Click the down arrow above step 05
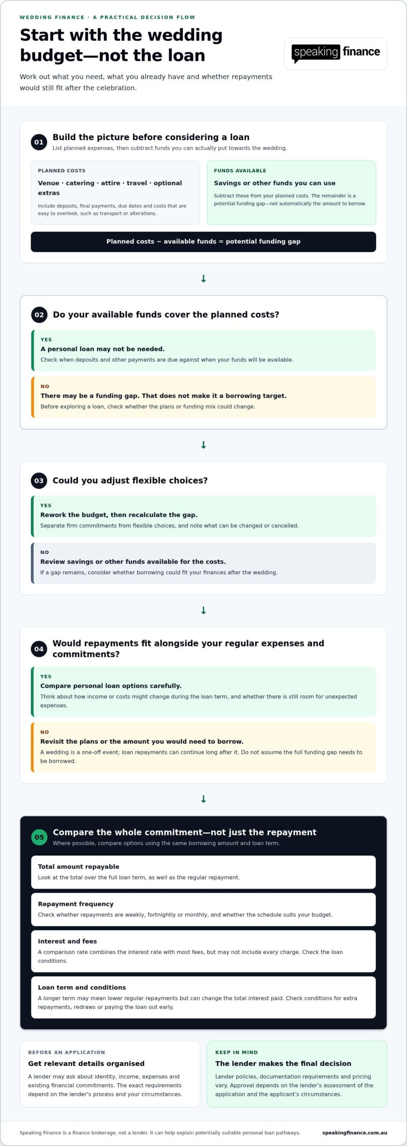 click(x=203, y=799)
